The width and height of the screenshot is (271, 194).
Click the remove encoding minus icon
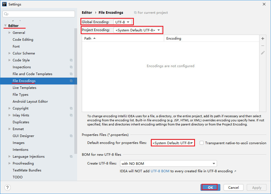click(x=263, y=46)
